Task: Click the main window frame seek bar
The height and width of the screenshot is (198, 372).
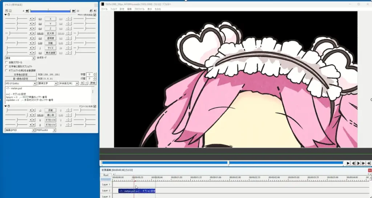Action: [222, 163]
